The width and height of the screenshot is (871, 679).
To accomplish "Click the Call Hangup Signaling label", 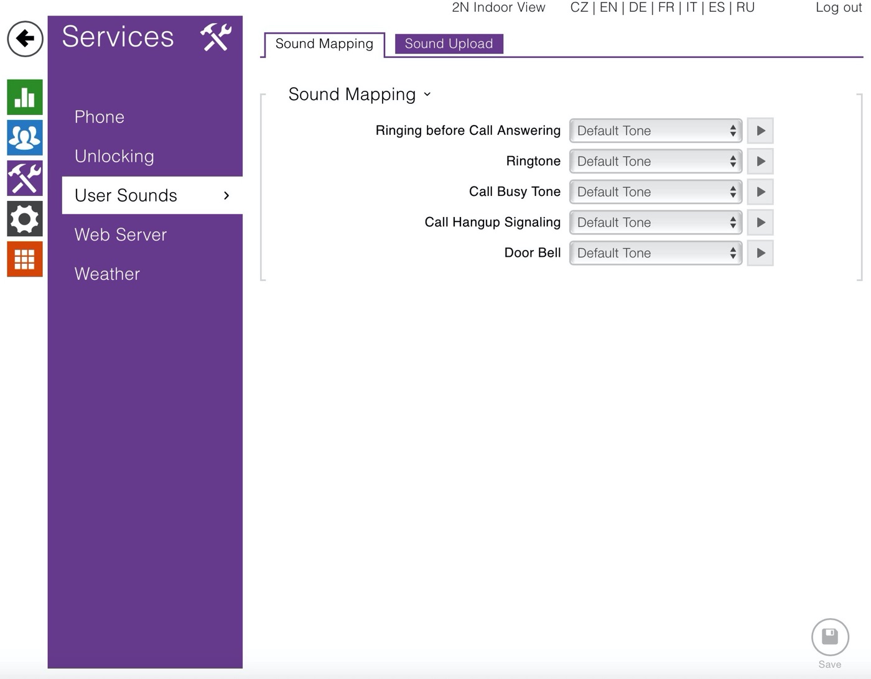I will pyautogui.click(x=492, y=222).
